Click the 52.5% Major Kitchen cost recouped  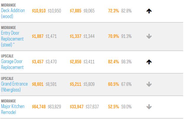click(114, 107)
